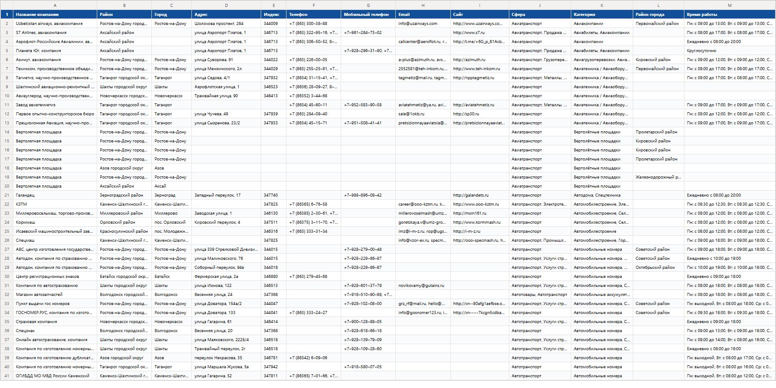This screenshot has width=776, height=388.
Task: Open site cell "http://www.s7.ru"
Action: coord(480,33)
